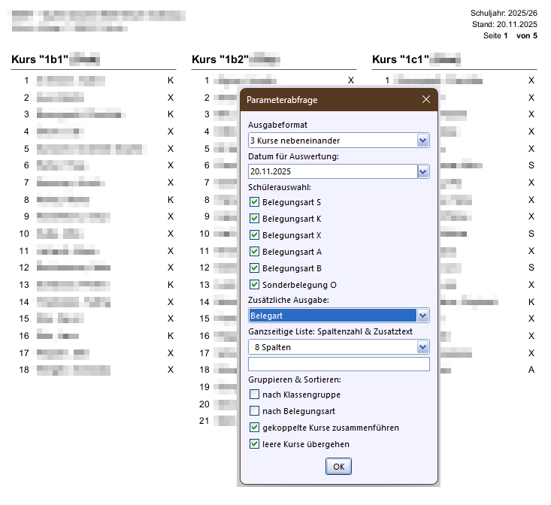The width and height of the screenshot is (551, 505).
Task: Disable gekoppelte Kurse zusammenführen
Action: pyautogui.click(x=255, y=428)
